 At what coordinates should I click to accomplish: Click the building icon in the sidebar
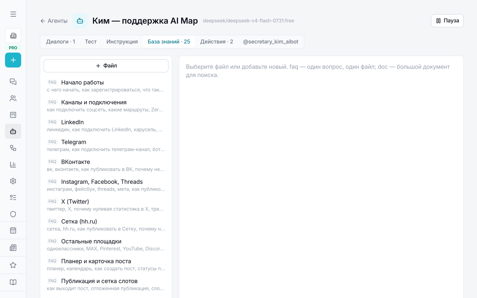pos(13,36)
